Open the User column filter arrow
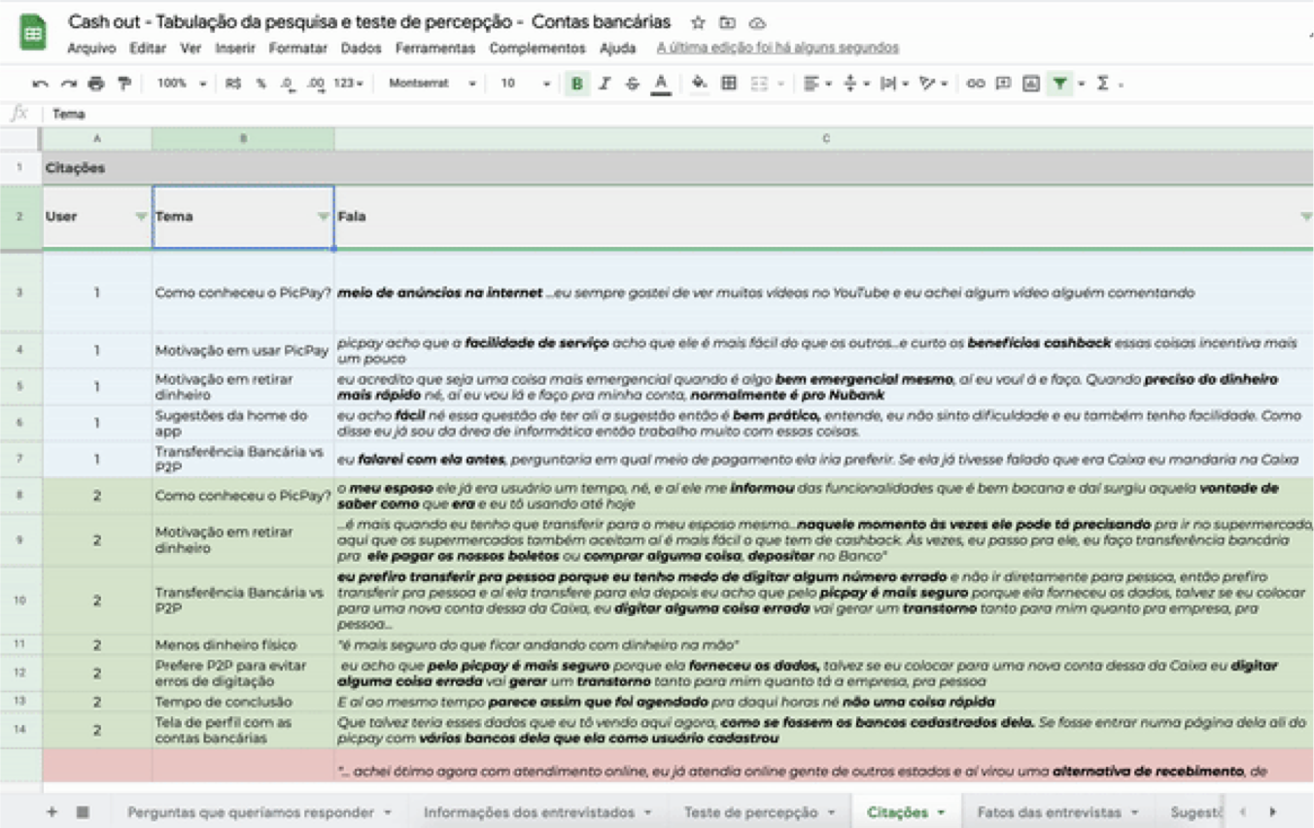 pyautogui.click(x=141, y=217)
